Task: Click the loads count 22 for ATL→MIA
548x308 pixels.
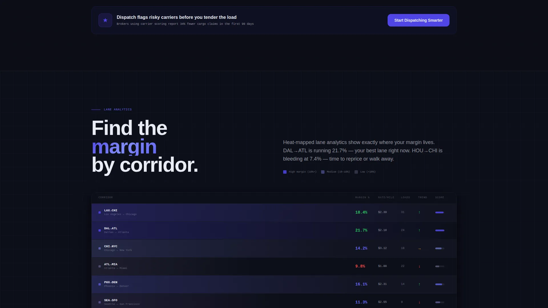Action: [x=403, y=266]
